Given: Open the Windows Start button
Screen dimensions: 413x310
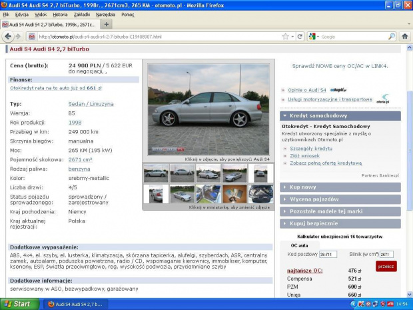Looking at the screenshot, I should 19,304.
